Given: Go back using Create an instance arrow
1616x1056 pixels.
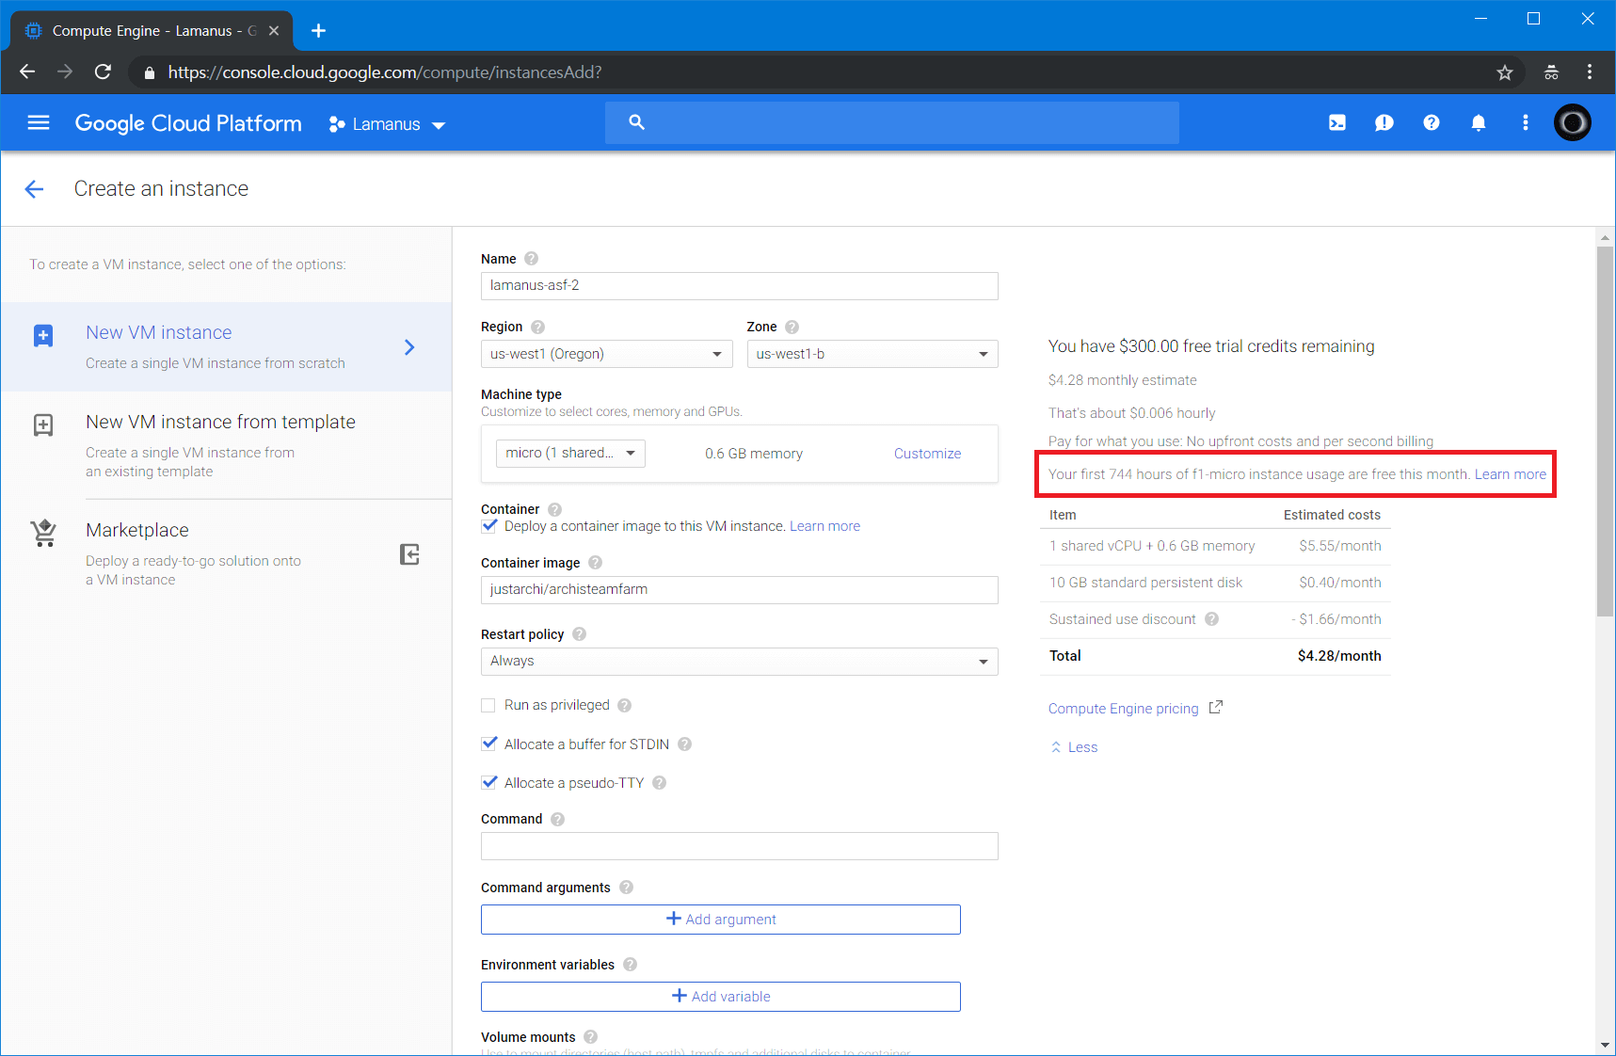Looking at the screenshot, I should (35, 189).
